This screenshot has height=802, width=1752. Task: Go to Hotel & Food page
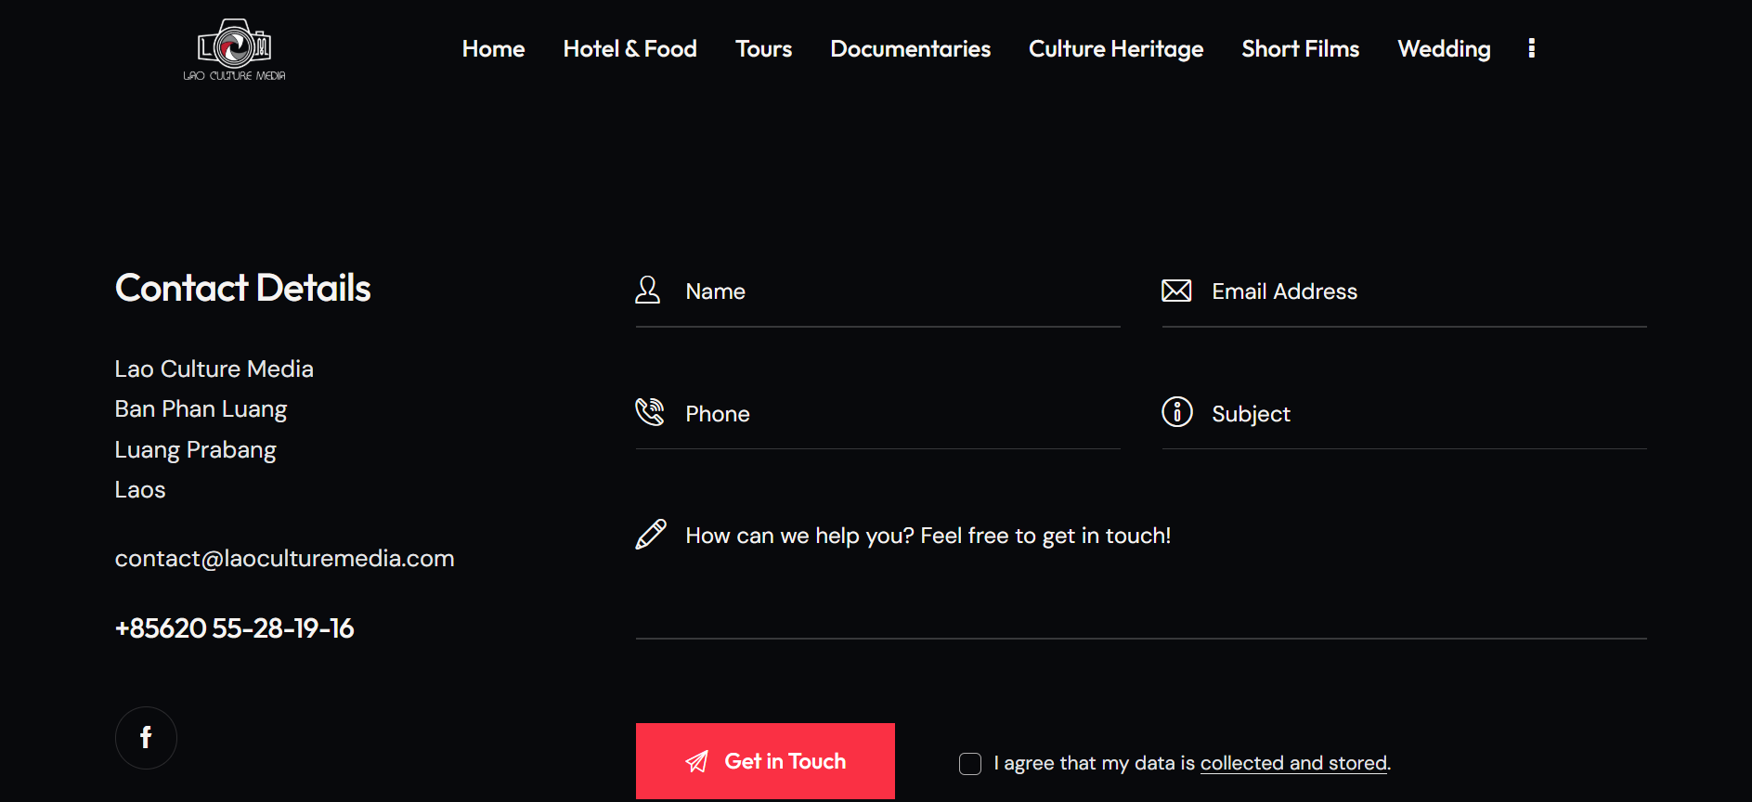[x=629, y=49]
